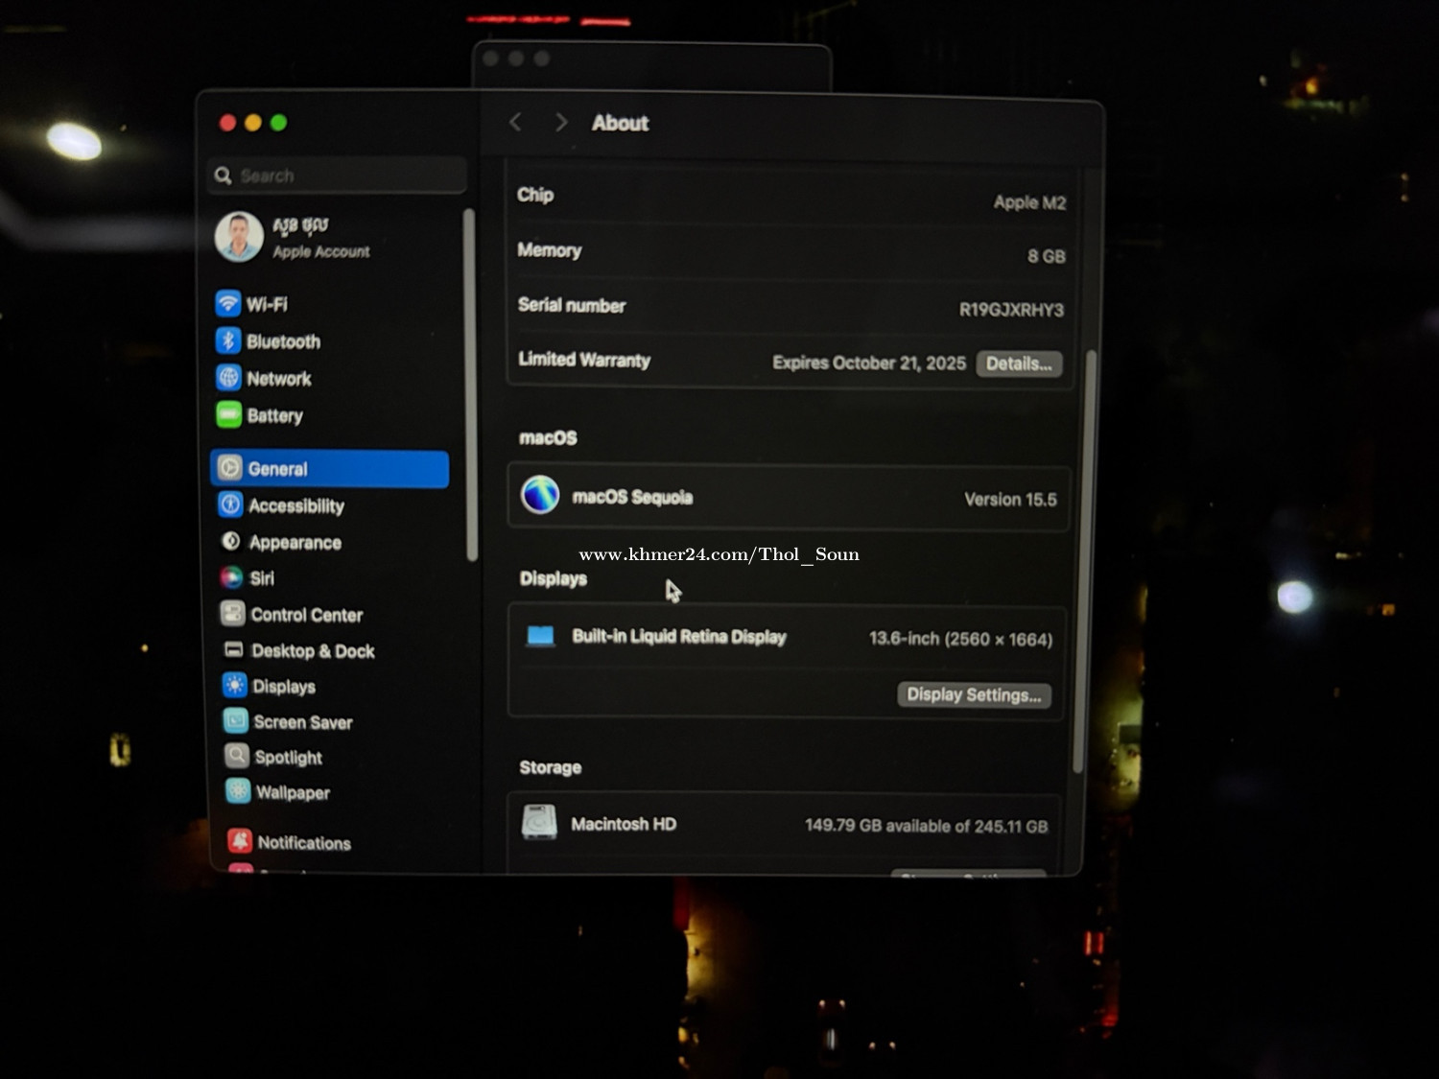Click the Built-in display monitor icon
Image resolution: width=1439 pixels, height=1079 pixels.
[541, 636]
